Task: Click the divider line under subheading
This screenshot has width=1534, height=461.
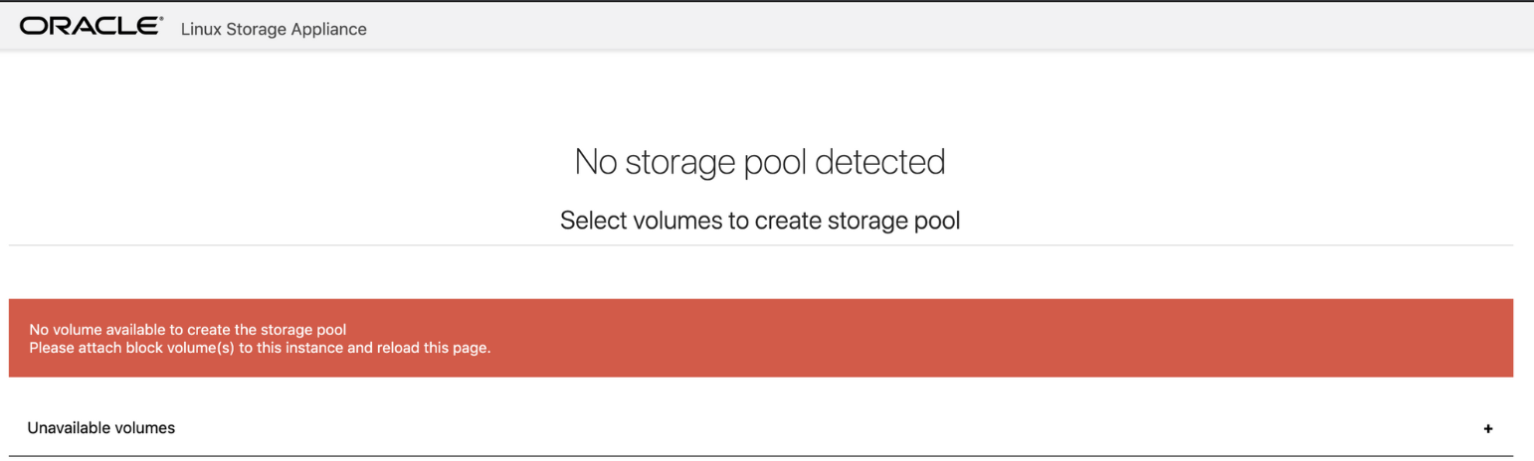Action: (x=761, y=244)
